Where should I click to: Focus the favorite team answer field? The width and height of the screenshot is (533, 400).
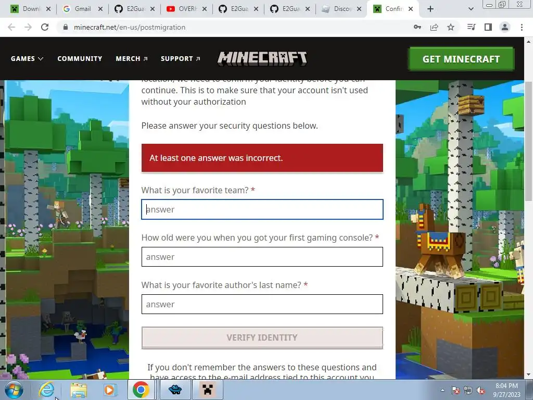tap(262, 209)
